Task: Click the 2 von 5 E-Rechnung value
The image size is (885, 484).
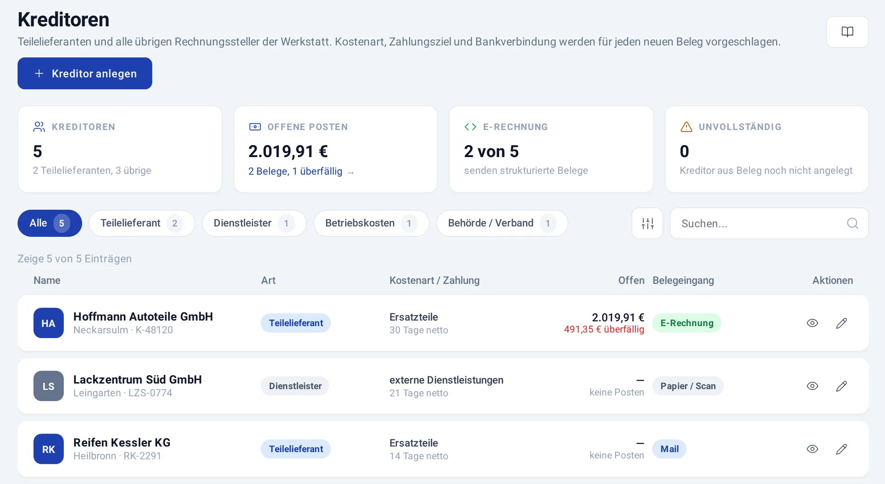Action: coord(491,151)
